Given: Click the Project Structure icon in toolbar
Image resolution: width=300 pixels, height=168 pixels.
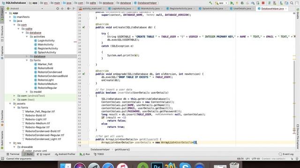Looking at the screenshot, I should click(286, 3).
